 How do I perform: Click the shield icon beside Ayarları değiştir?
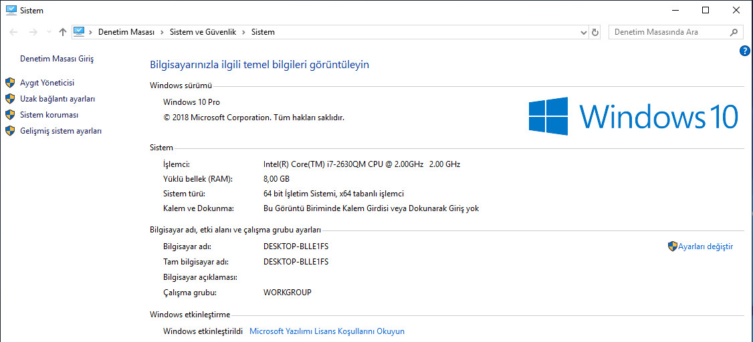point(672,246)
